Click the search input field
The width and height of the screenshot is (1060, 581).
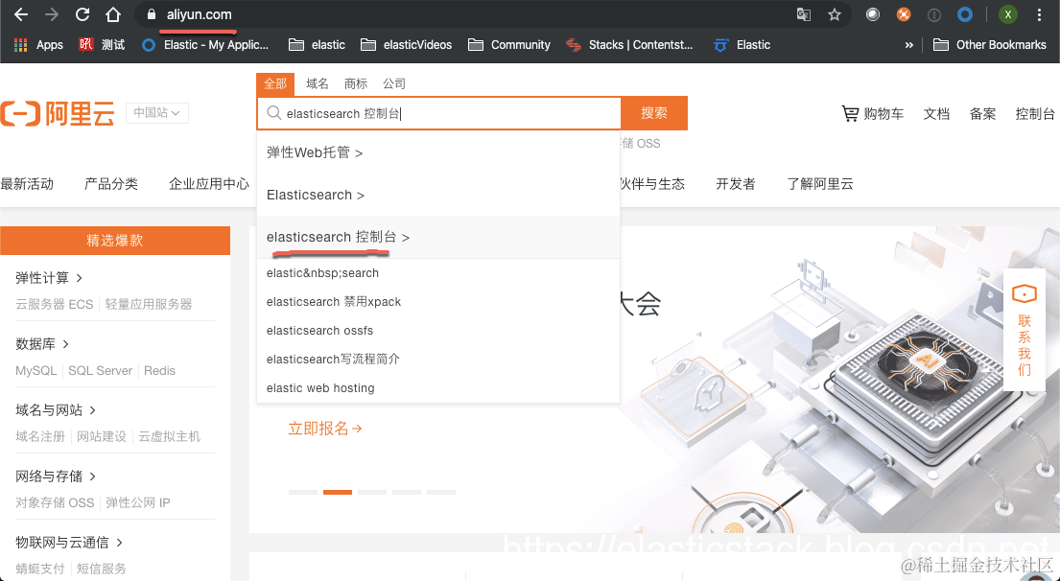(438, 113)
